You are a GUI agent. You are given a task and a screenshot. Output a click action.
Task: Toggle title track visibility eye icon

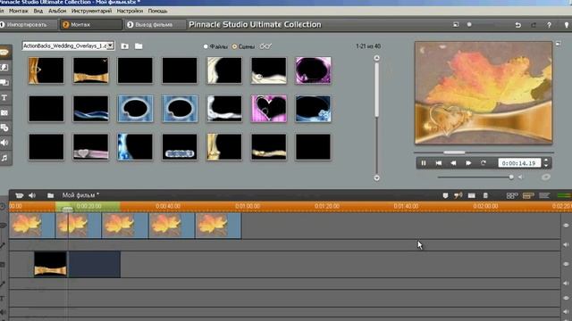tap(566, 298)
